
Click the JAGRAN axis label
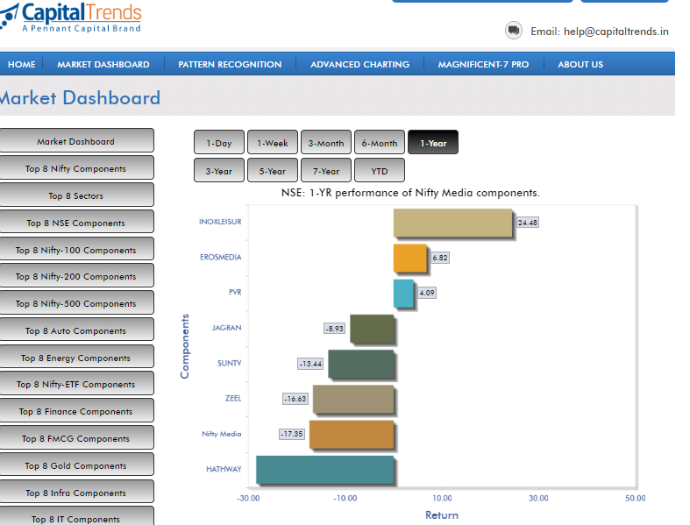[x=226, y=328]
